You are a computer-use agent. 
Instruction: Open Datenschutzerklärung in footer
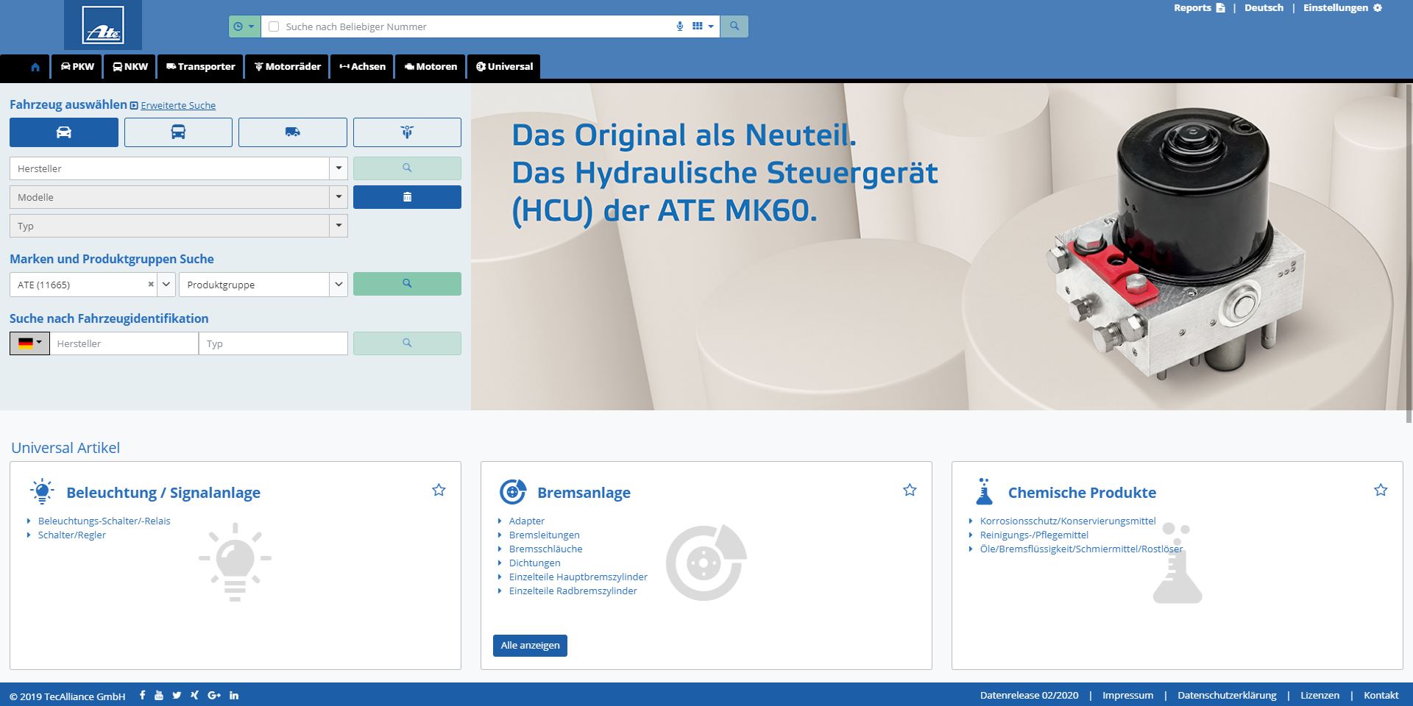[1227, 695]
